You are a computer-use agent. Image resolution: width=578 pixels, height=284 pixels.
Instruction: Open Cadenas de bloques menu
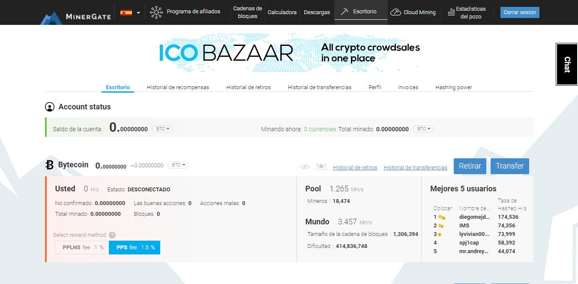(x=248, y=12)
